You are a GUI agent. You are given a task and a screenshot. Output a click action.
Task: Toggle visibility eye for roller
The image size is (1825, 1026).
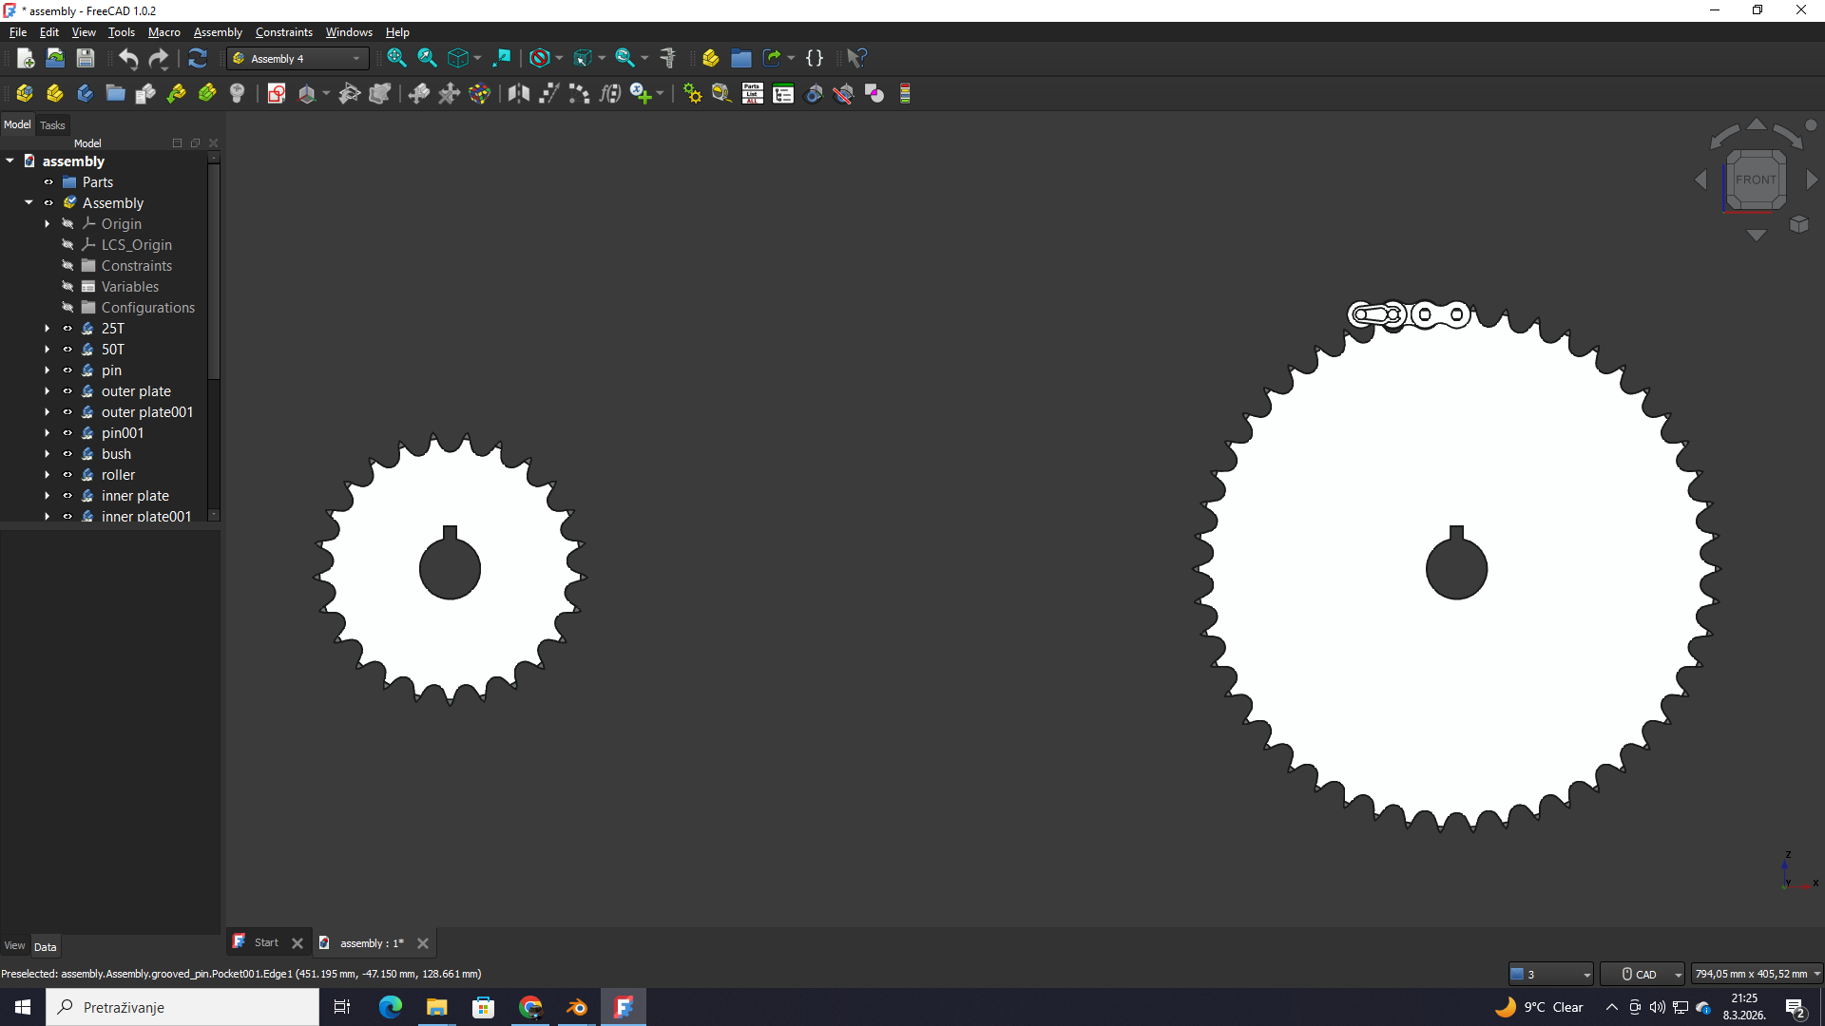67,475
